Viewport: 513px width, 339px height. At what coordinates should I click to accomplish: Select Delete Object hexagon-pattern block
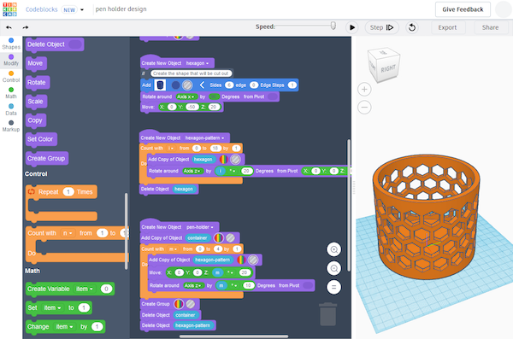(178, 325)
